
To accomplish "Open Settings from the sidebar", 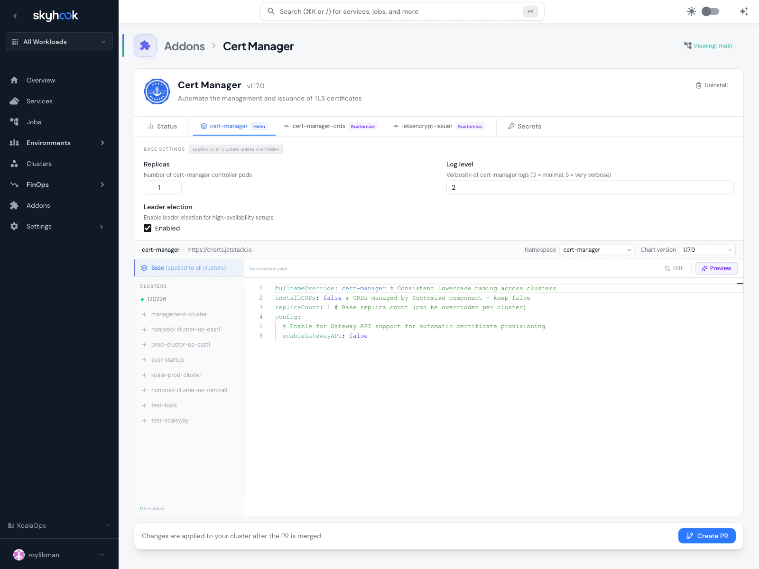I will point(39,226).
